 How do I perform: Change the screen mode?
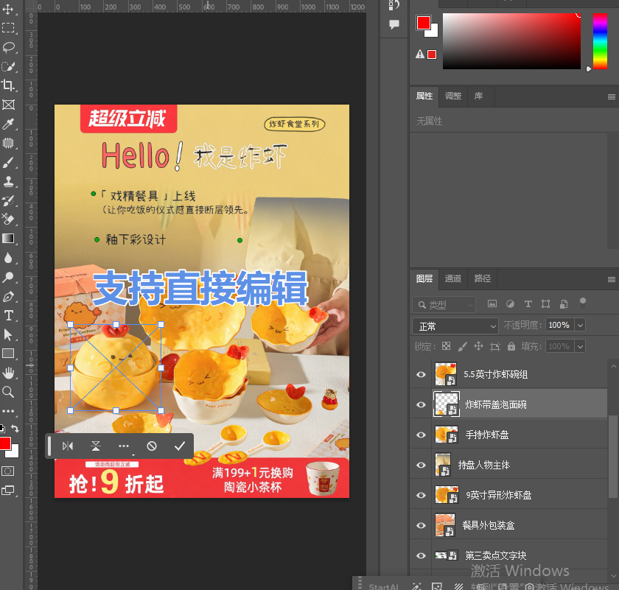point(8,491)
